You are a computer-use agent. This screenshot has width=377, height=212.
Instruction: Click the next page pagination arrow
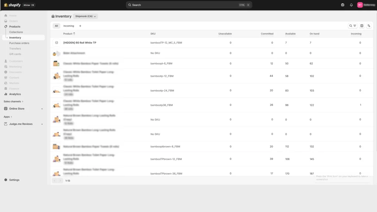(61, 180)
